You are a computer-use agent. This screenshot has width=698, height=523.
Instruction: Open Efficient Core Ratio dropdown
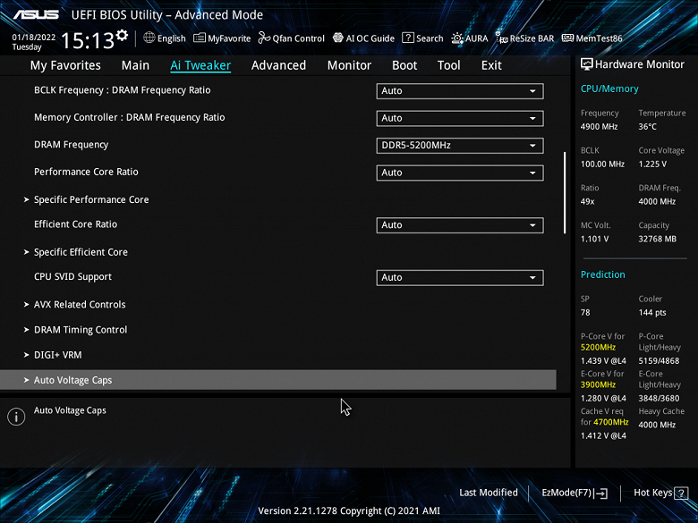coord(460,225)
